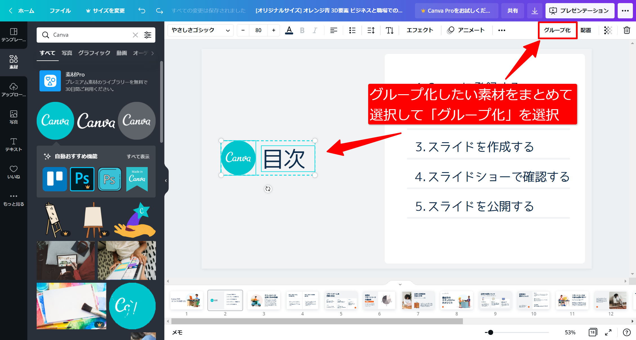Collapse the side panel with arrow handle
Screen dimensions: 636x340
point(166,181)
